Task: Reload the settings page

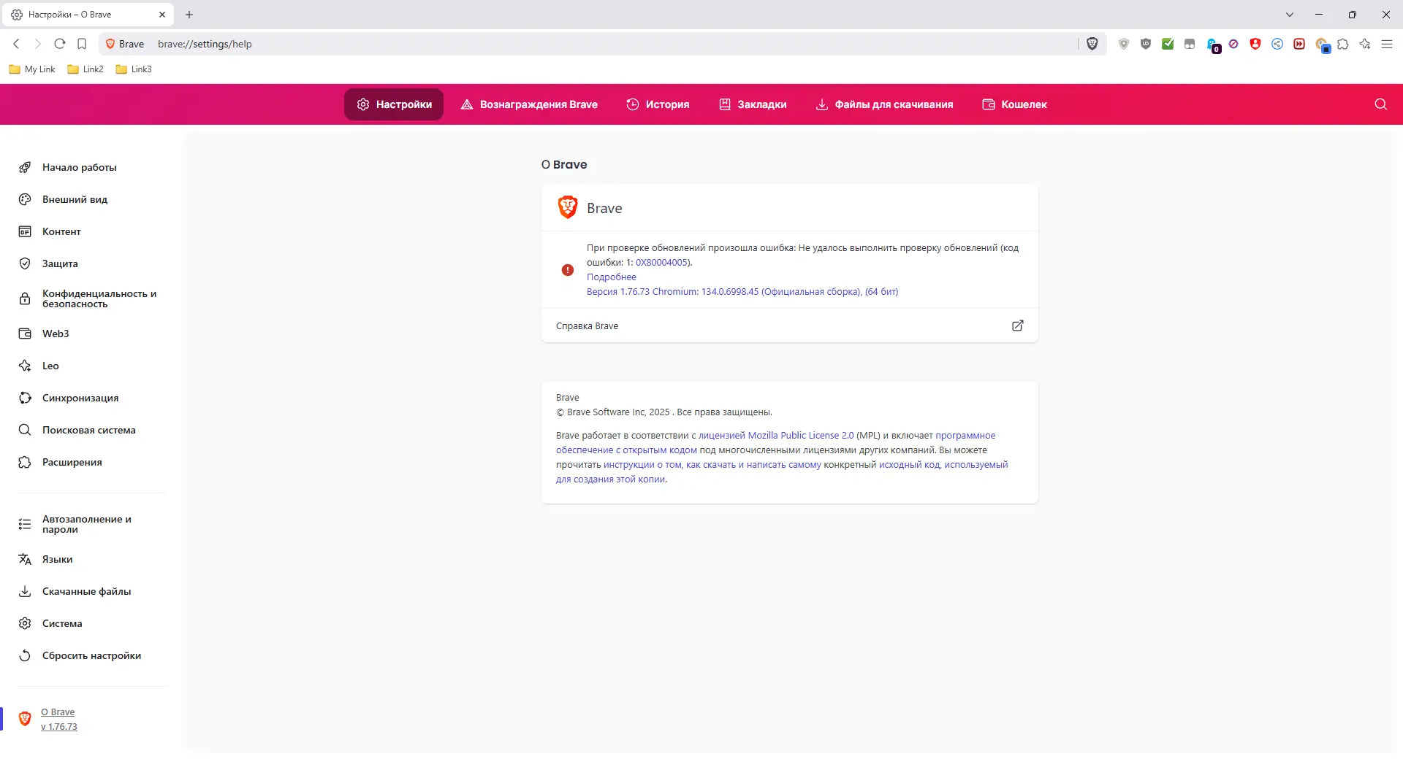Action: point(60,44)
